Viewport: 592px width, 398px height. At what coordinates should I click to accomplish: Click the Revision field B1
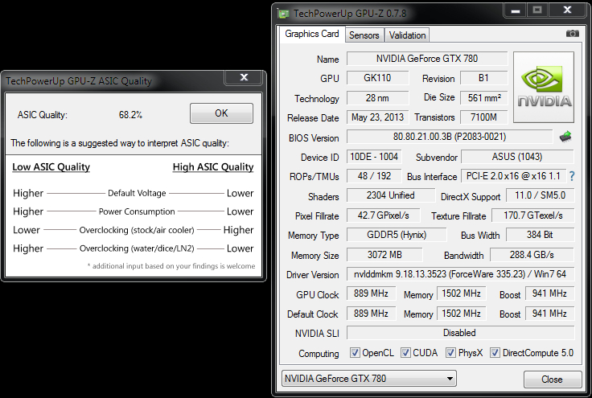click(483, 78)
